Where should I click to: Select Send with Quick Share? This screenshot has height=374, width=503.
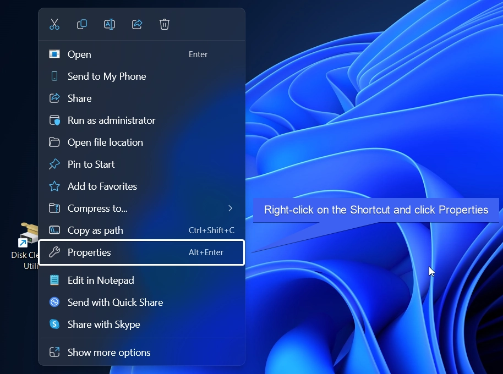tap(141, 302)
